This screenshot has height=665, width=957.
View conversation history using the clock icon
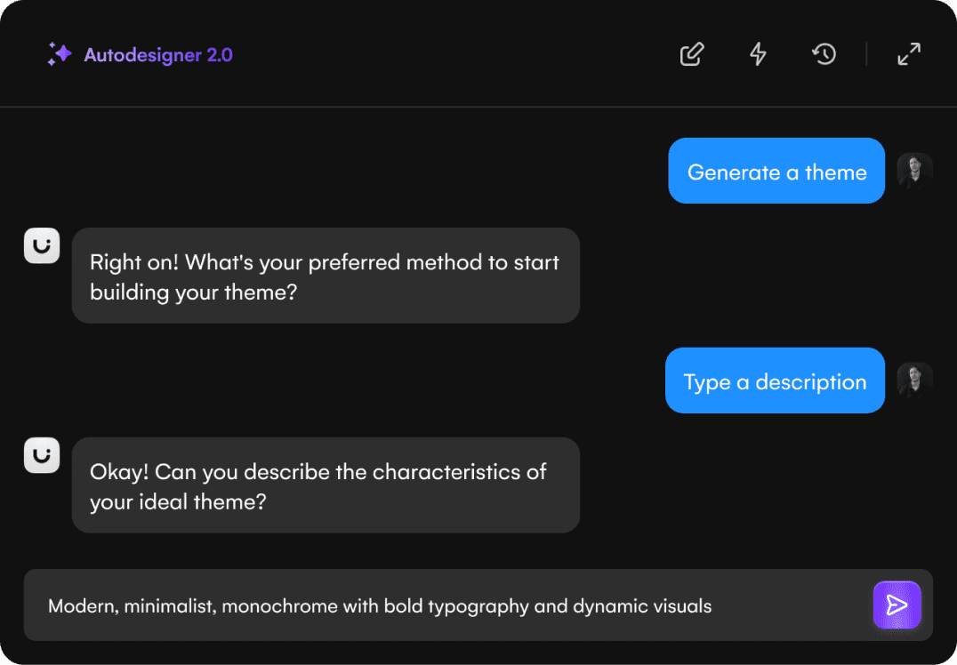[x=824, y=54]
